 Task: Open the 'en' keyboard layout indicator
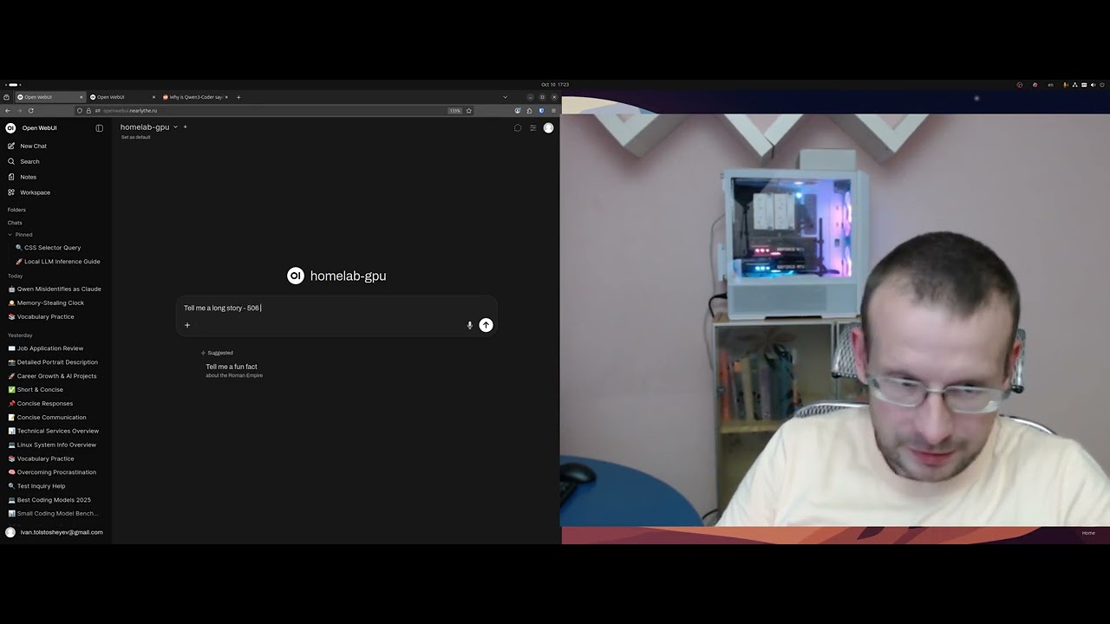1051,85
